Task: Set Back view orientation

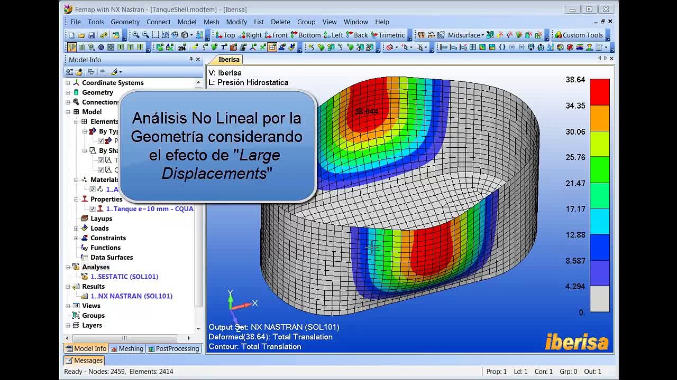Action: click(x=357, y=35)
